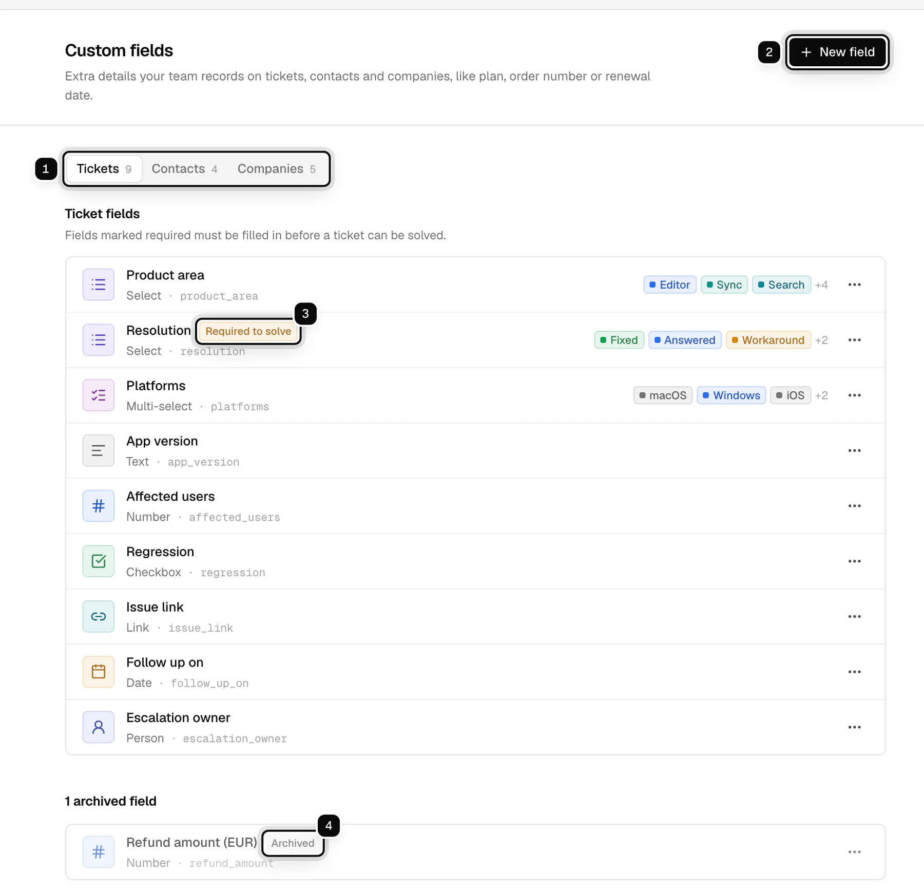This screenshot has height=891, width=924.
Task: Show the +2 more Resolution options
Action: (x=821, y=340)
